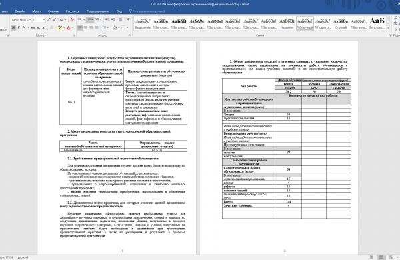Switch to Read Mode view
Image resolution: width=400 pixels, height=260 pixels.
point(372,257)
